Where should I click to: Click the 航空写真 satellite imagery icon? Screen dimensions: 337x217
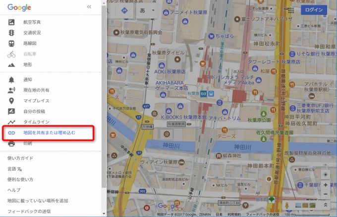pyautogui.click(x=11, y=22)
